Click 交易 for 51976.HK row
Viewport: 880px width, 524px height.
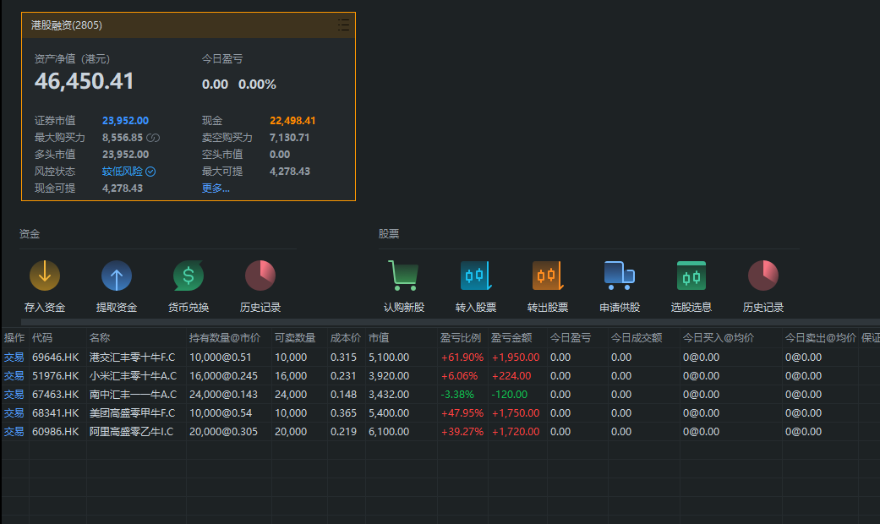tap(14, 376)
